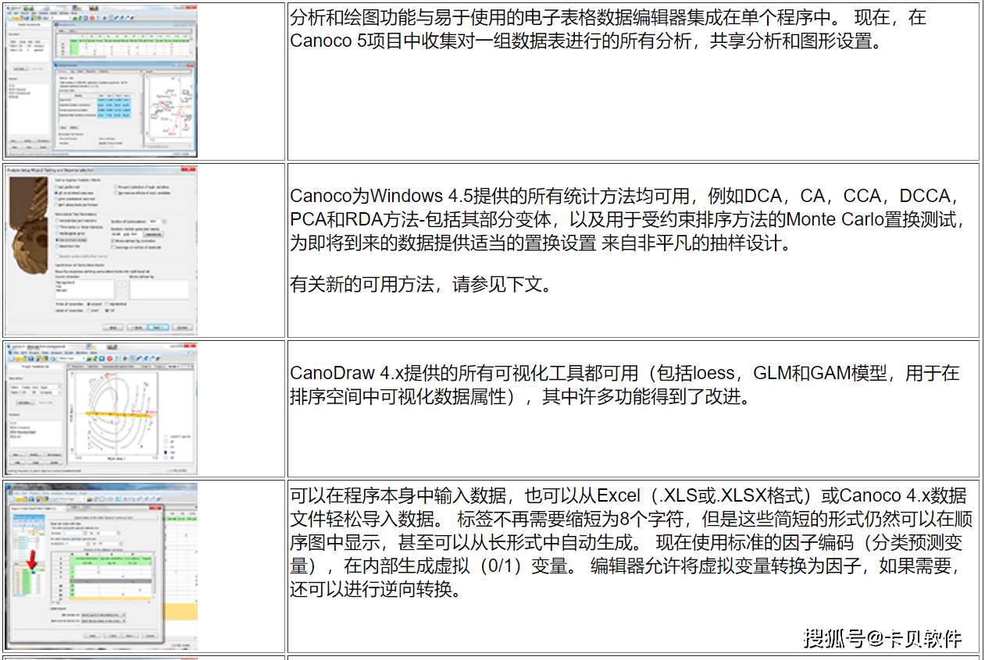The width and height of the screenshot is (985, 660).
Task: Enable the first checkbox near Number of permutations
Action: [x=112, y=241]
